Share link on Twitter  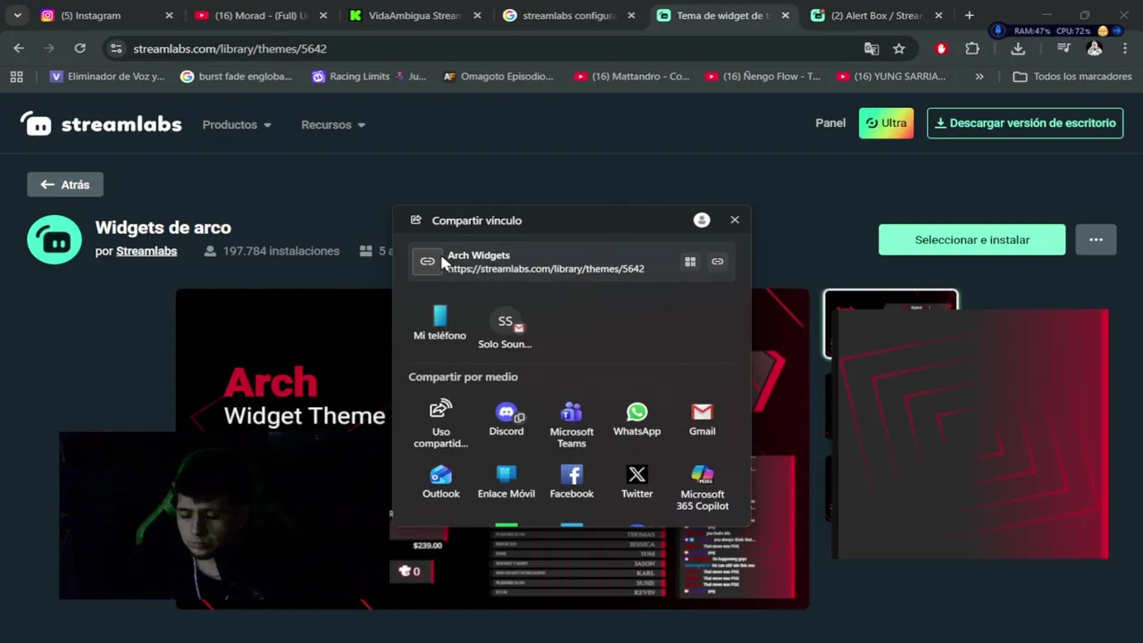[637, 481]
